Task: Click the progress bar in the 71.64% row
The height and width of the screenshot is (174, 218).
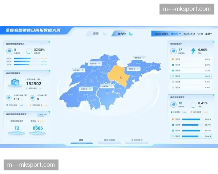Action: (x=190, y=136)
